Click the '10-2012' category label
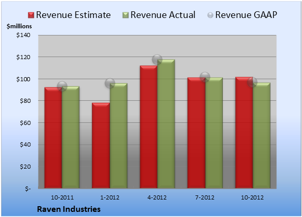 [252, 197]
